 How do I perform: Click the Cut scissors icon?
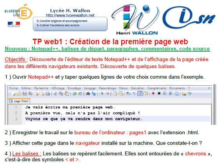(55, 94)
